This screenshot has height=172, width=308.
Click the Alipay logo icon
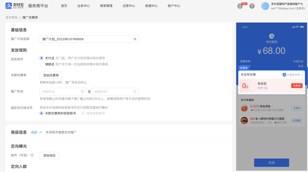pos(9,6)
